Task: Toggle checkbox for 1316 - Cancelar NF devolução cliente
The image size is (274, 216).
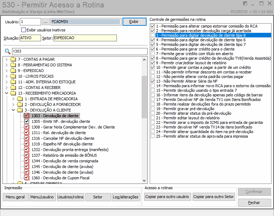Action: click(x=27, y=138)
